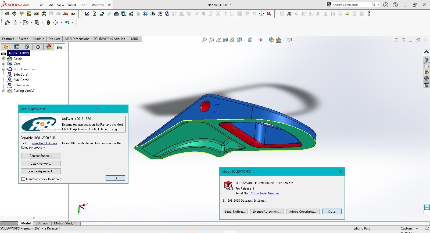Screen dimensions: 430x233
Task: Click the Undo arrow icon
Action: pyautogui.click(x=67, y=23)
